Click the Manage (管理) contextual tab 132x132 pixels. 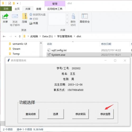[x=55, y=4]
